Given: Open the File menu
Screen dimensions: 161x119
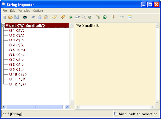Looking at the screenshot, I should click(x=5, y=11).
